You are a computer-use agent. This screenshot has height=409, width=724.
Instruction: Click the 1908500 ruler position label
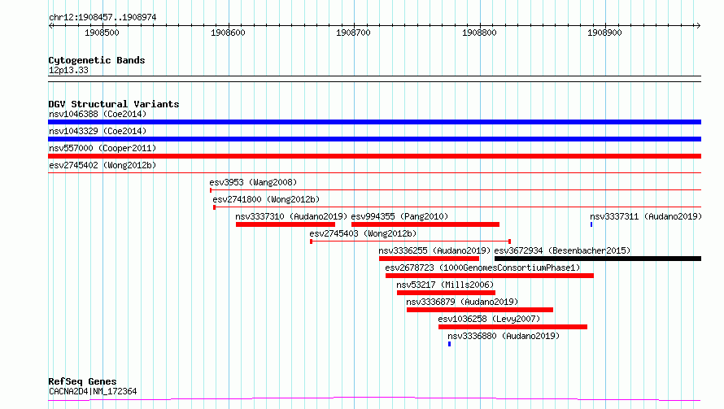[x=102, y=33]
